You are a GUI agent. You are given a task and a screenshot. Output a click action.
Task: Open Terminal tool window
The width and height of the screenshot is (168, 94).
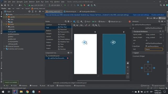(x=34, y=86)
